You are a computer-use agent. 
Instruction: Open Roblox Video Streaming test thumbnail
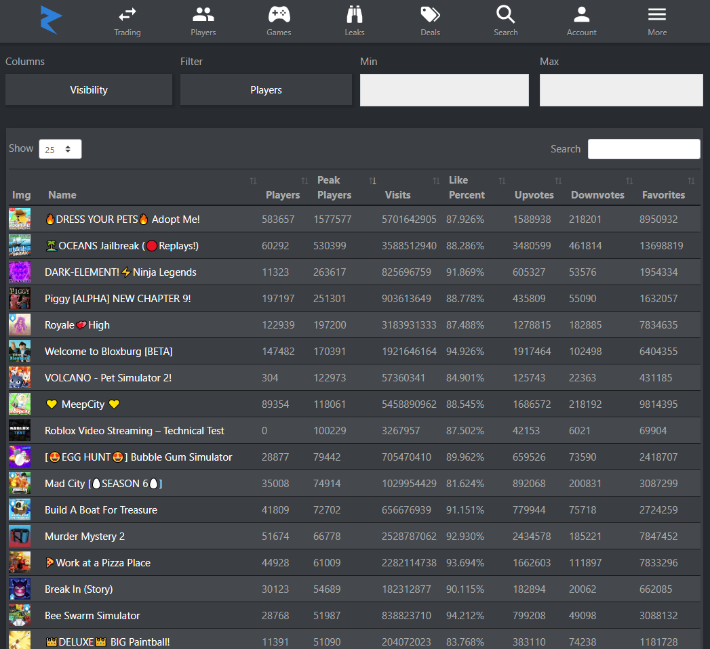[x=20, y=431]
